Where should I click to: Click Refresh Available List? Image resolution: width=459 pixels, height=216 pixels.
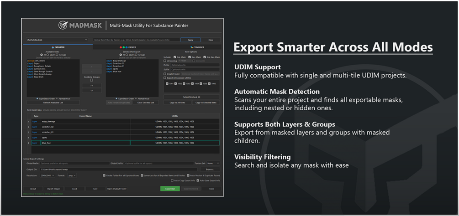[x=53, y=103]
